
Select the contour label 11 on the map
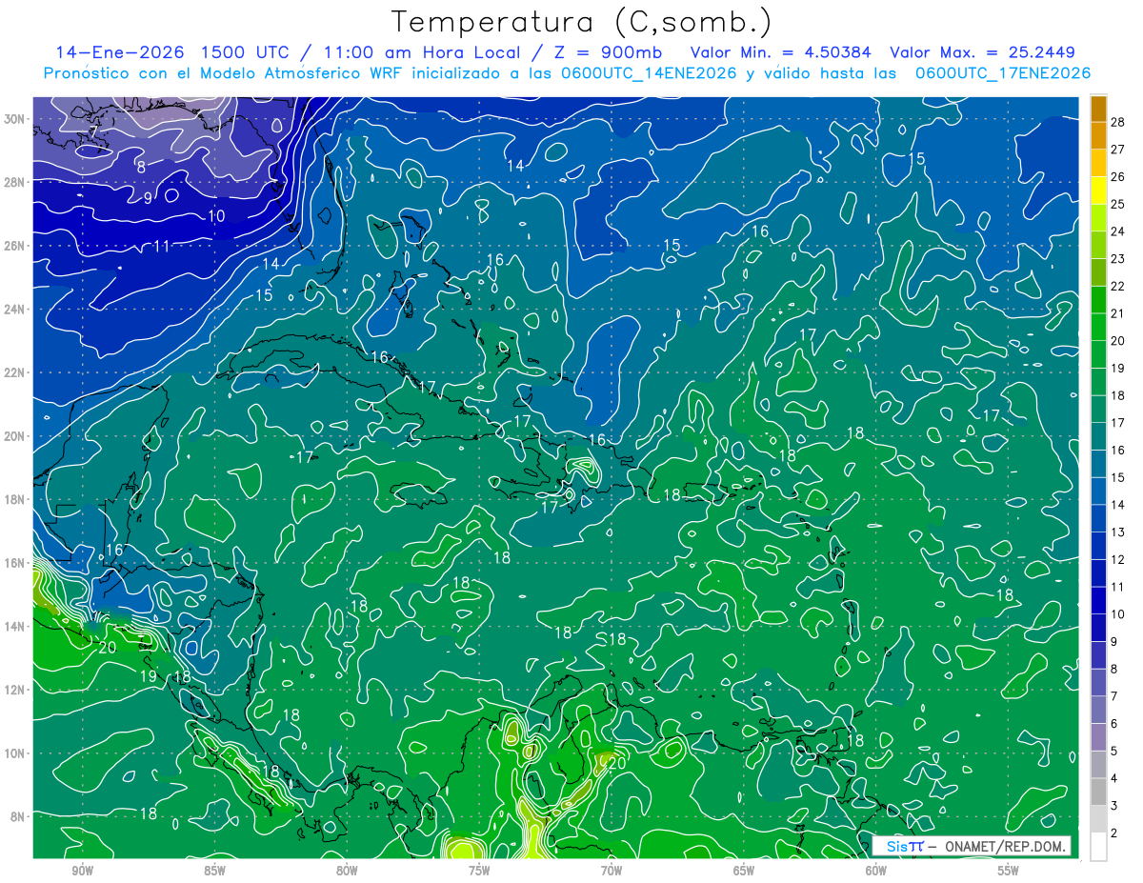click(162, 246)
